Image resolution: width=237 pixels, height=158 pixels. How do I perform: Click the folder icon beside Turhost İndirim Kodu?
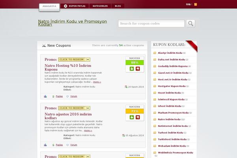[154, 133]
